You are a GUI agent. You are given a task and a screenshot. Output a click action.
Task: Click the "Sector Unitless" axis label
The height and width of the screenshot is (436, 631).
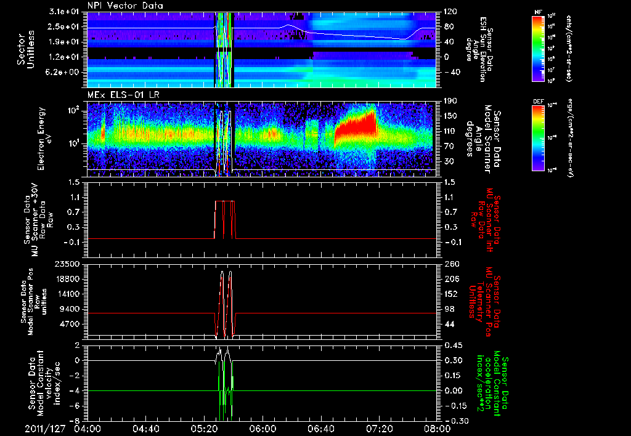click(26, 49)
